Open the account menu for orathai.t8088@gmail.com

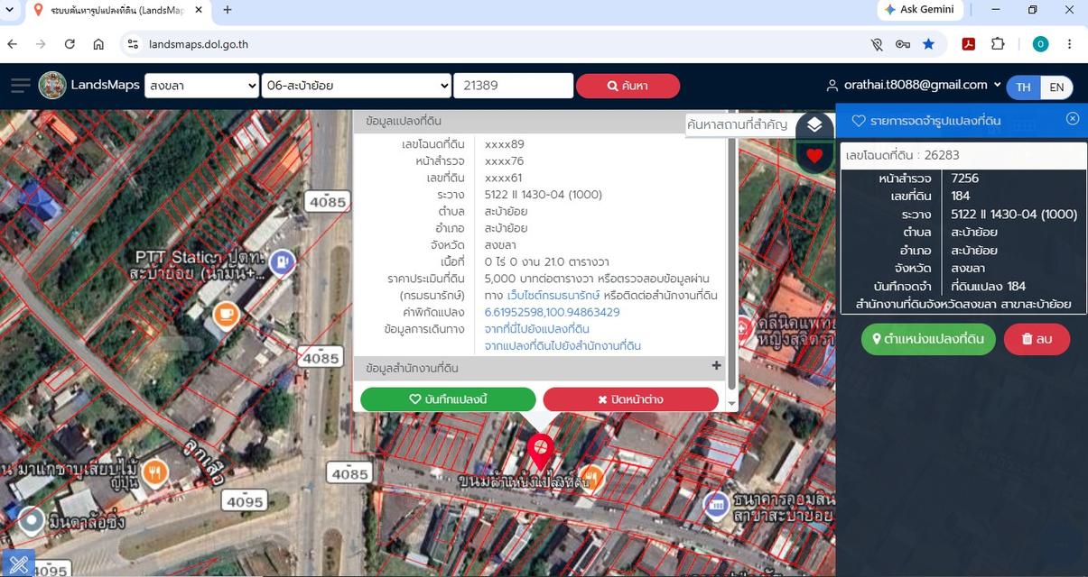click(914, 85)
